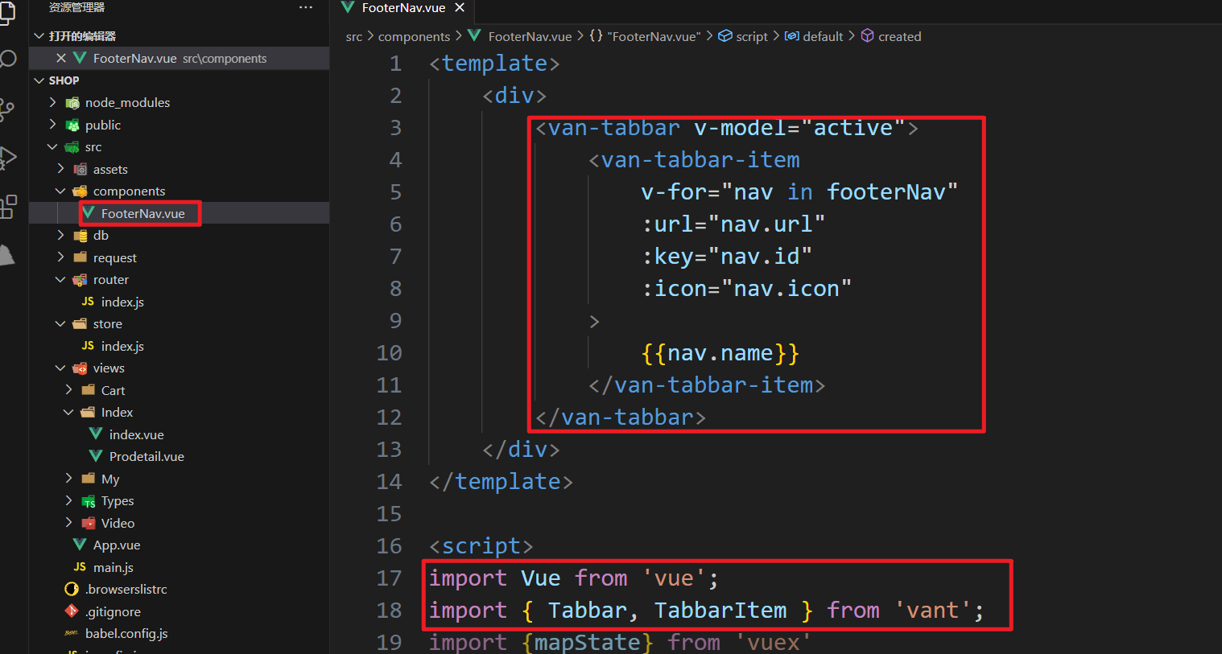
Task: Collapse the src folder
Action: click(x=53, y=146)
